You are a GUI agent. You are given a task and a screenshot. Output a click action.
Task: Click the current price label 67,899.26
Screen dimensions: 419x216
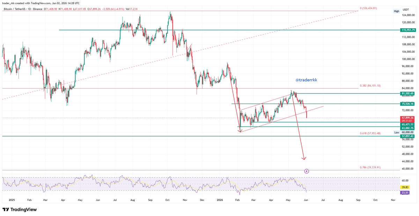coord(408,118)
